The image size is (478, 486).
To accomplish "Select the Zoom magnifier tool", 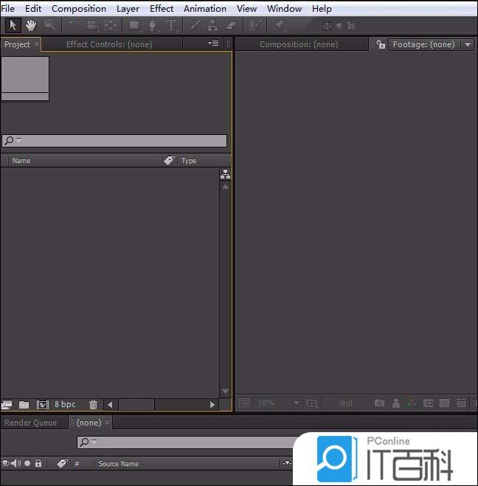I will pos(49,25).
